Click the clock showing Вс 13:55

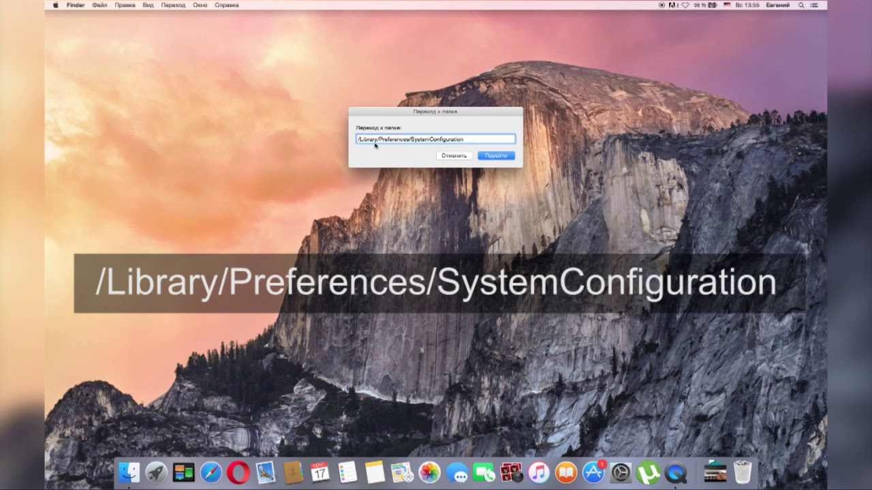(x=747, y=5)
